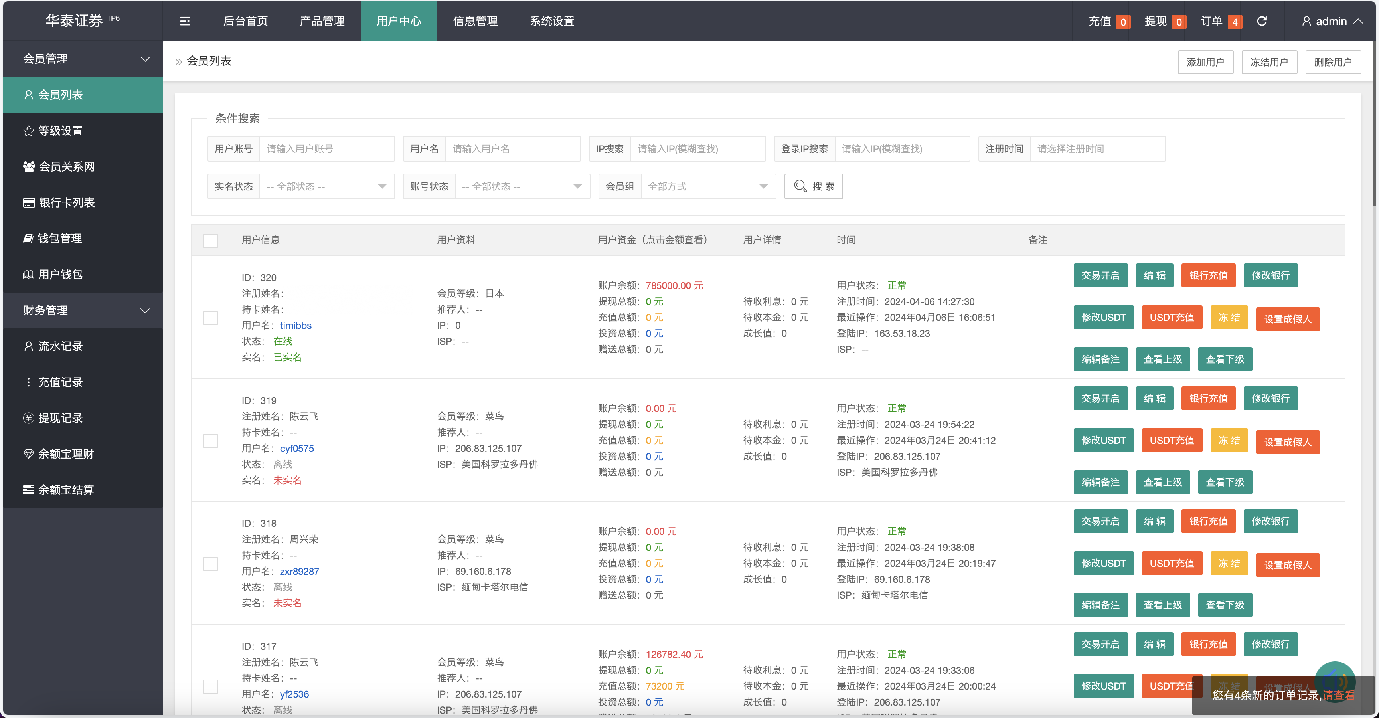Open the 系统设置 menu
The image size is (1379, 718).
(551, 21)
